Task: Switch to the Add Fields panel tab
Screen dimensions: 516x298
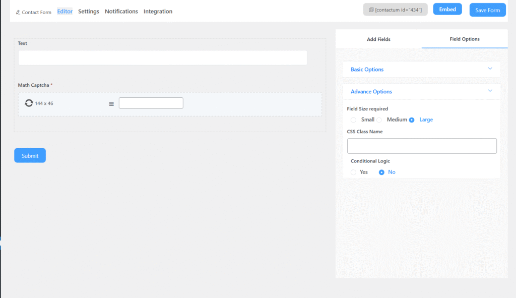Action: click(x=378, y=39)
